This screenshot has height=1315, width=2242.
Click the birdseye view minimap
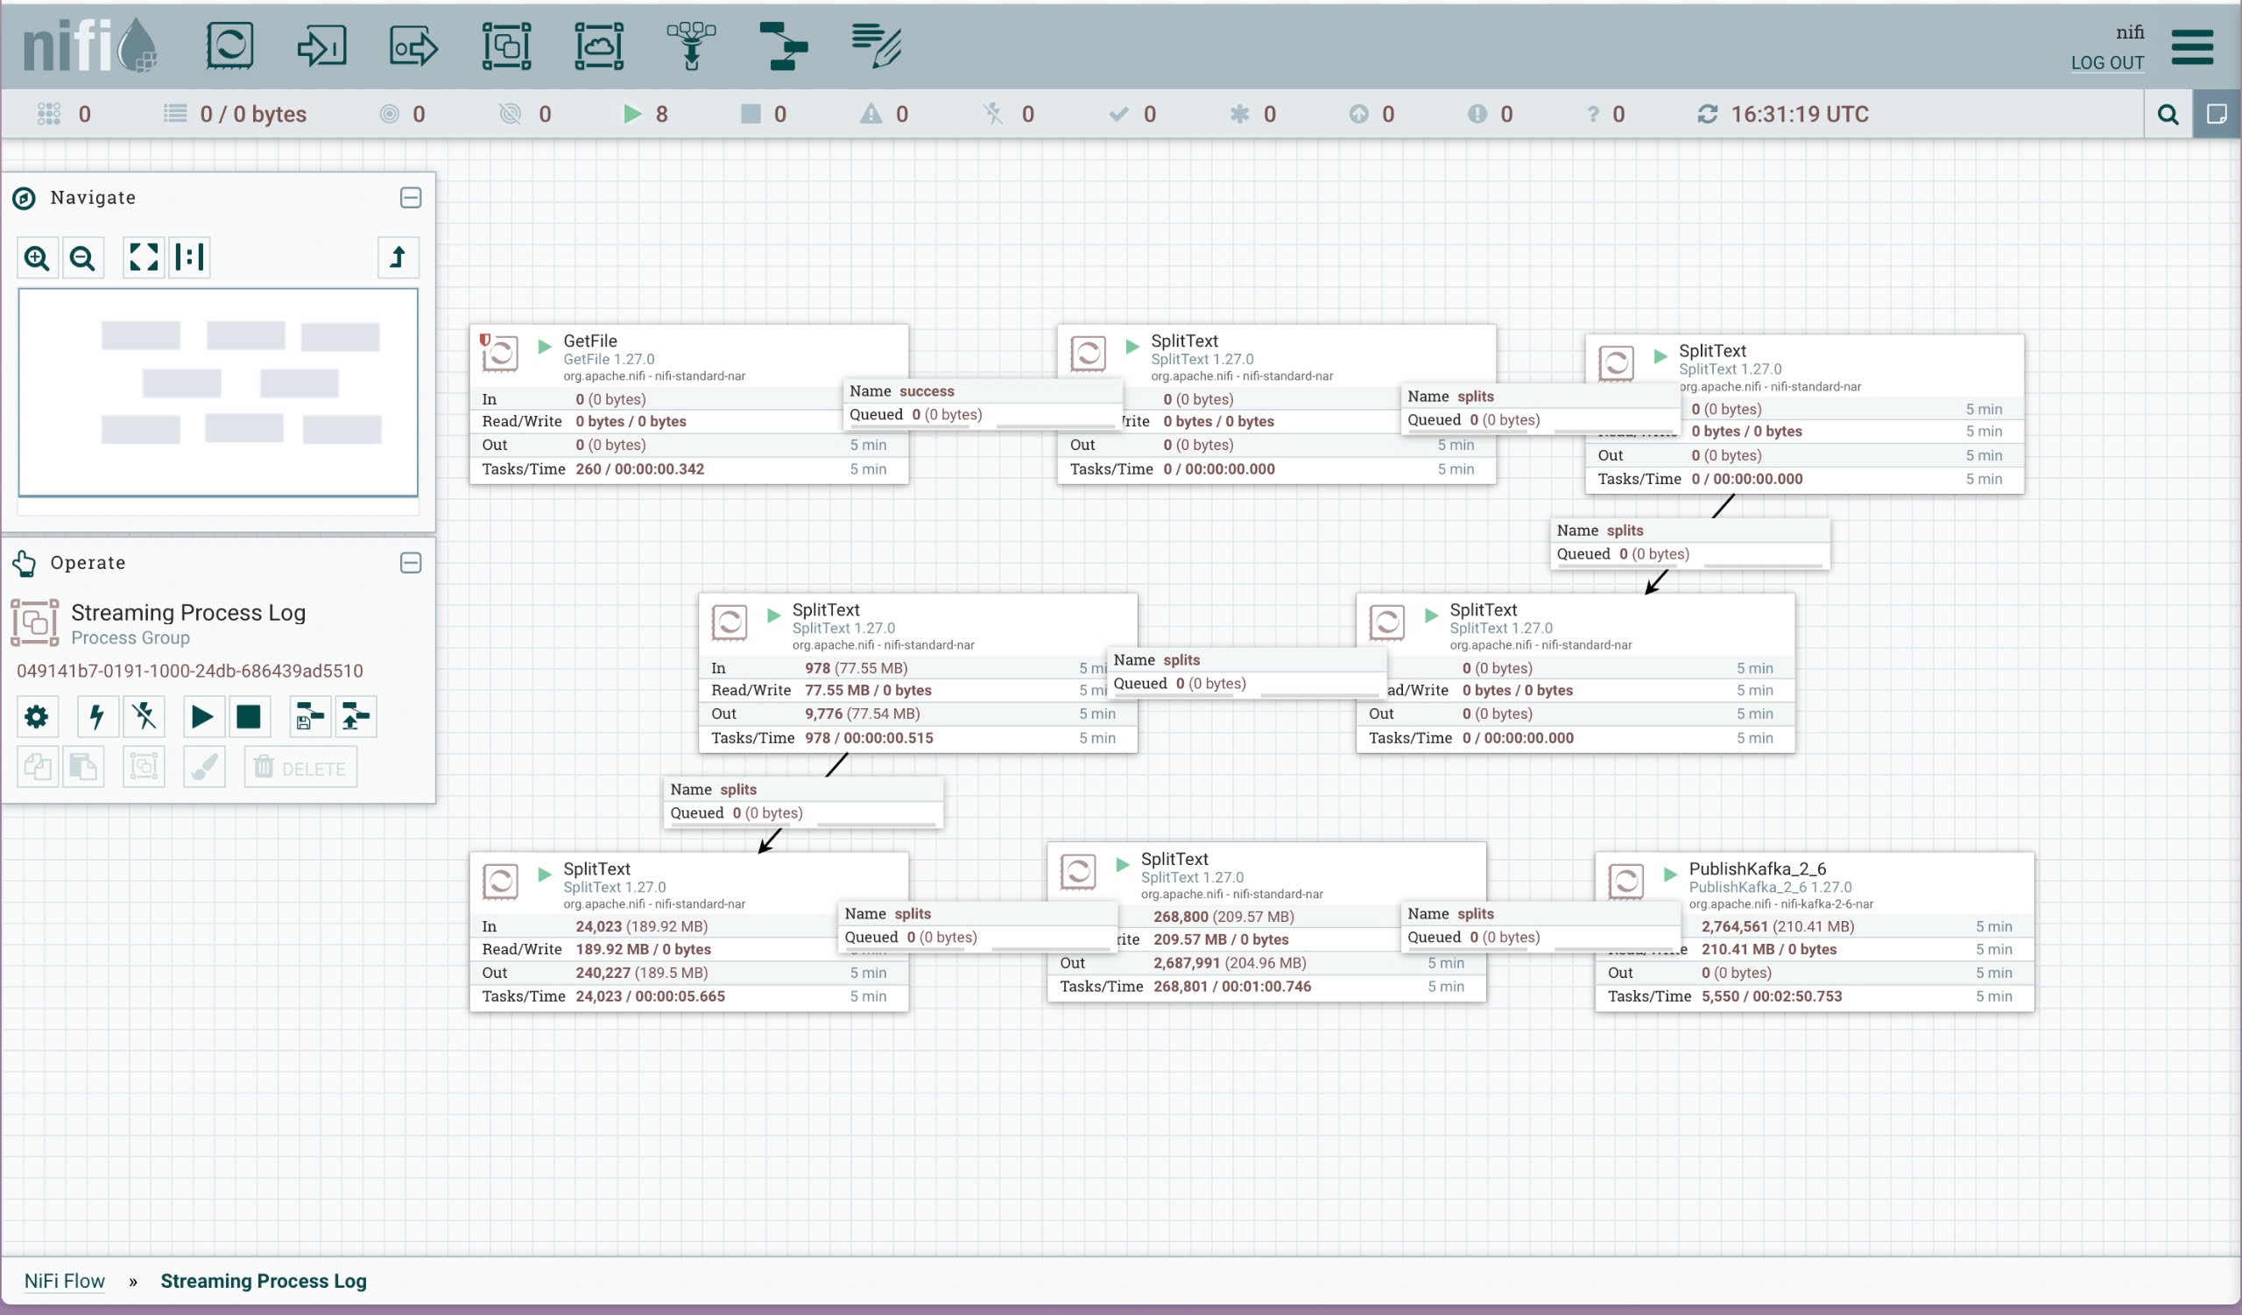point(218,391)
